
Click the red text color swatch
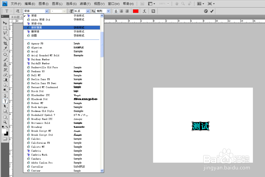point(135,11)
